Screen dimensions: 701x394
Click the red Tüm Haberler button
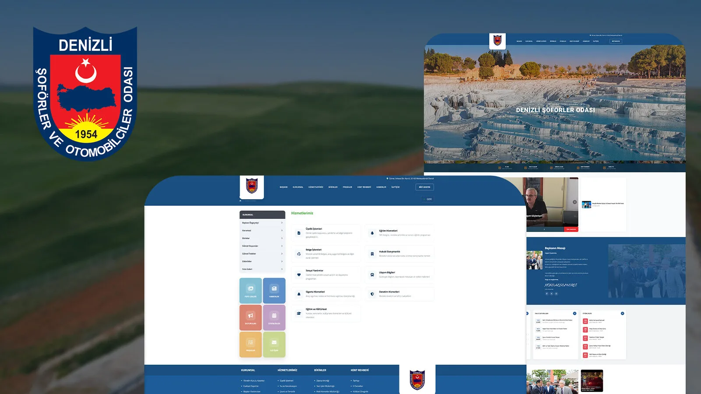click(571, 229)
